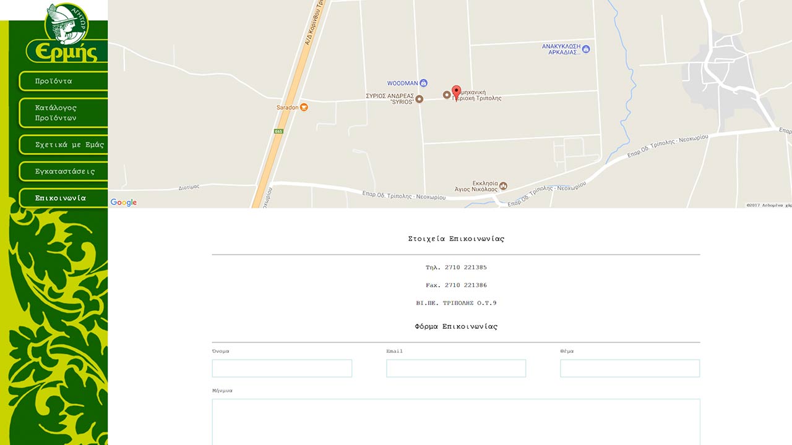The height and width of the screenshot is (445, 792).
Task: Click the Ανακύκλωση Αρκαδίας marker icon
Action: 586,49
